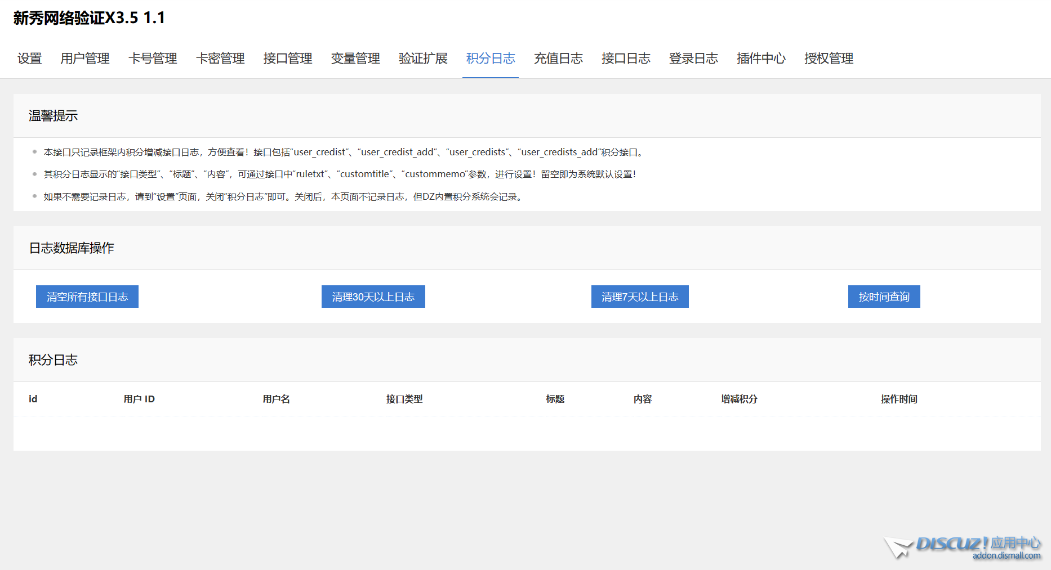This screenshot has height=570, width=1051.
Task: View the 接口日志 tab
Action: click(626, 59)
